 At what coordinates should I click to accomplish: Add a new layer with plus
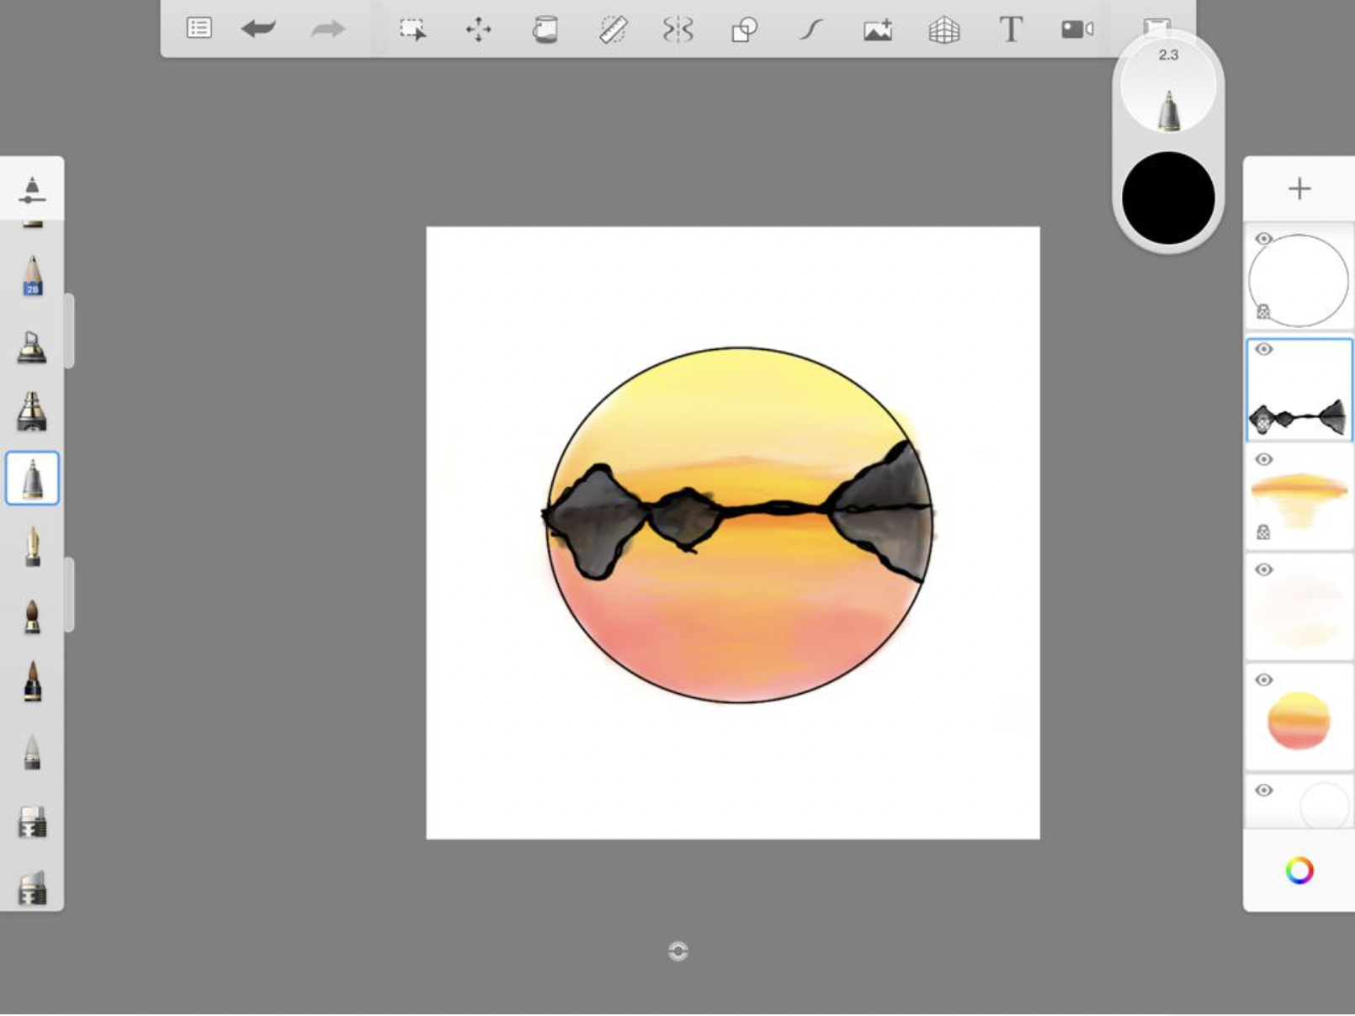1299,188
